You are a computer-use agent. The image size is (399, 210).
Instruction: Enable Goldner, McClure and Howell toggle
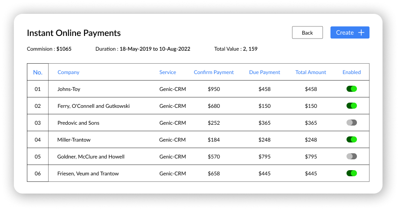[351, 156]
